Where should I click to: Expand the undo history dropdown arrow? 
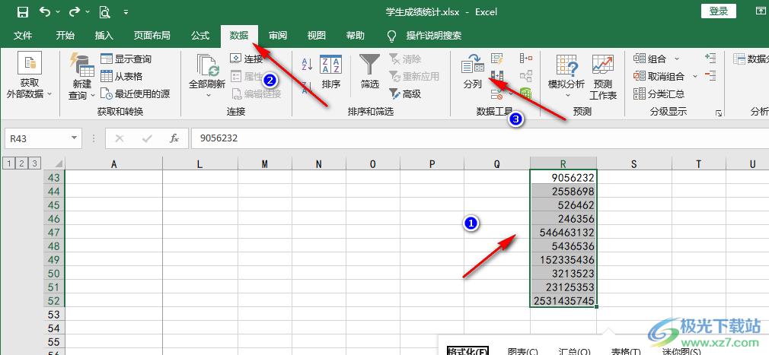click(x=58, y=11)
